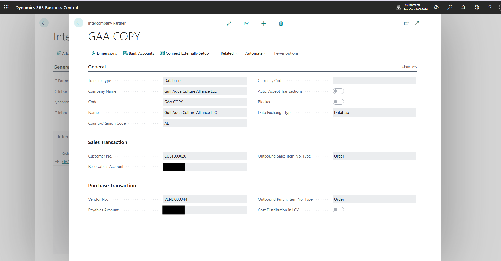Open Bank Accounts action
501x261 pixels.
pyautogui.click(x=139, y=53)
